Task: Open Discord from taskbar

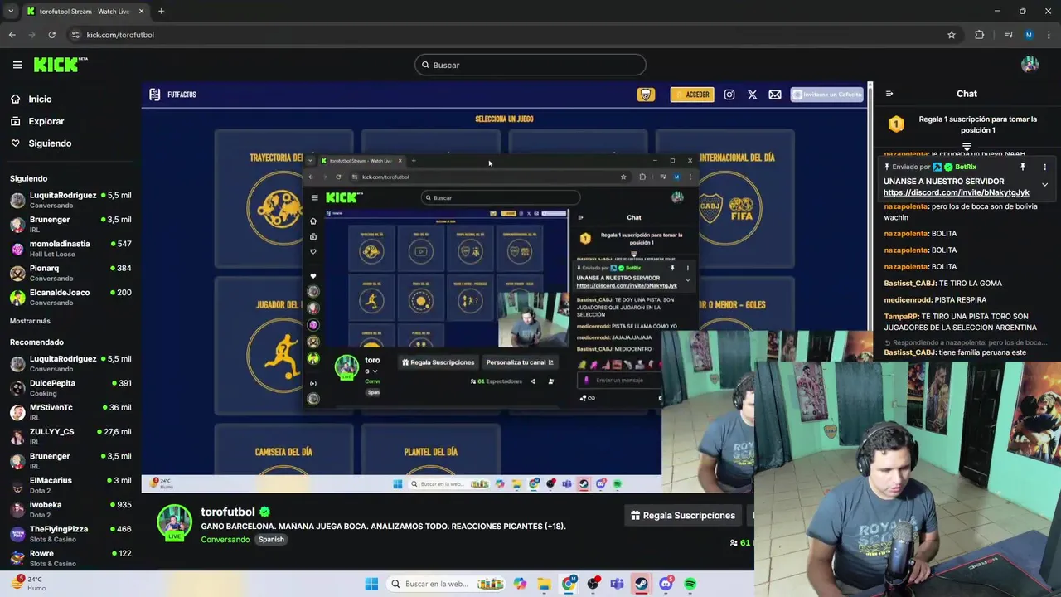Action: (666, 584)
